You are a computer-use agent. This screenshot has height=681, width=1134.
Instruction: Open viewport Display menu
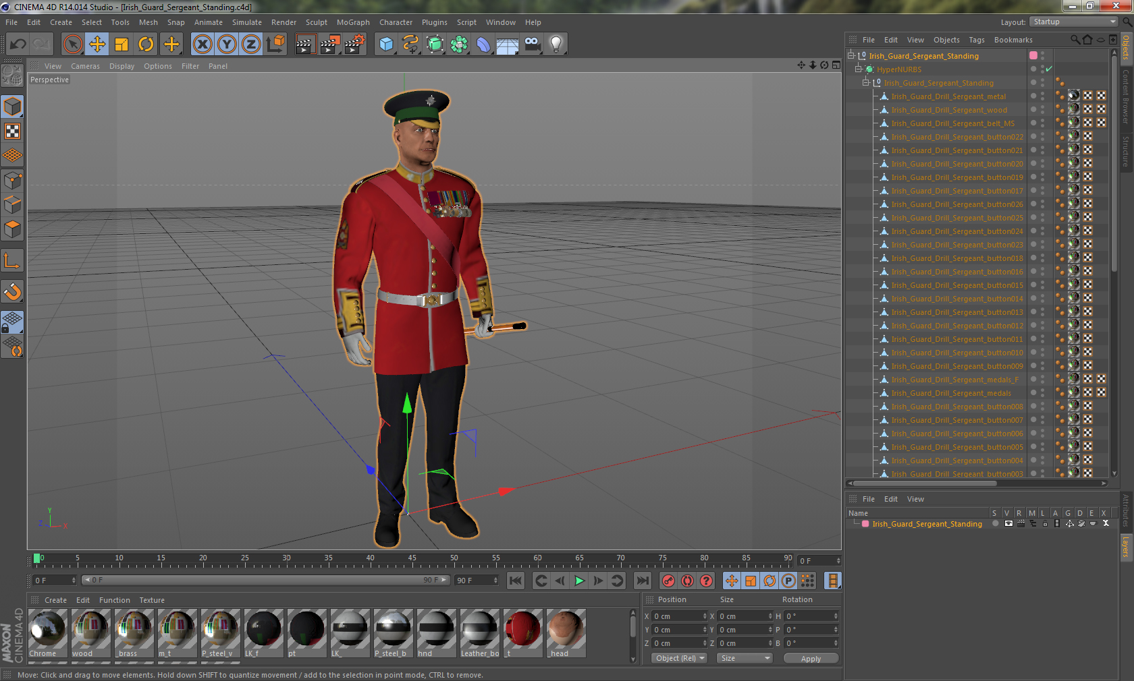[x=122, y=66]
